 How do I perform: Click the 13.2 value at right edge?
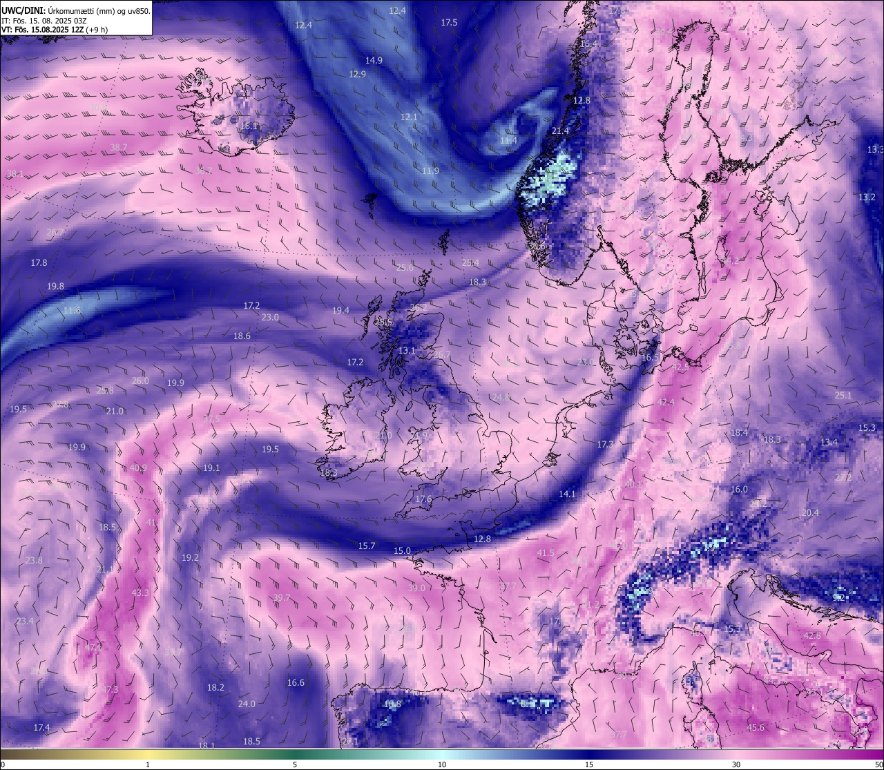867,197
